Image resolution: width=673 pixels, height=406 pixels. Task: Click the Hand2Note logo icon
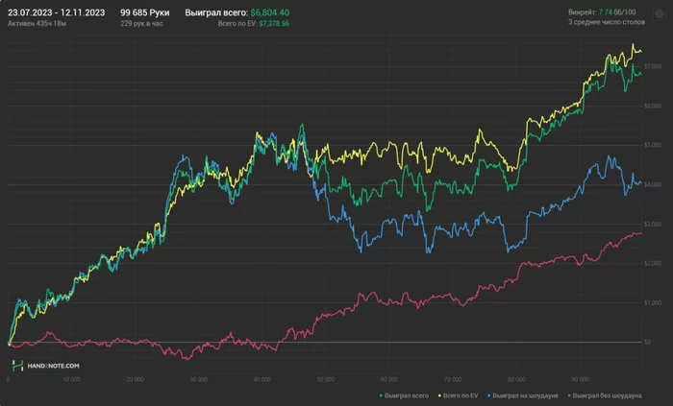tap(17, 366)
